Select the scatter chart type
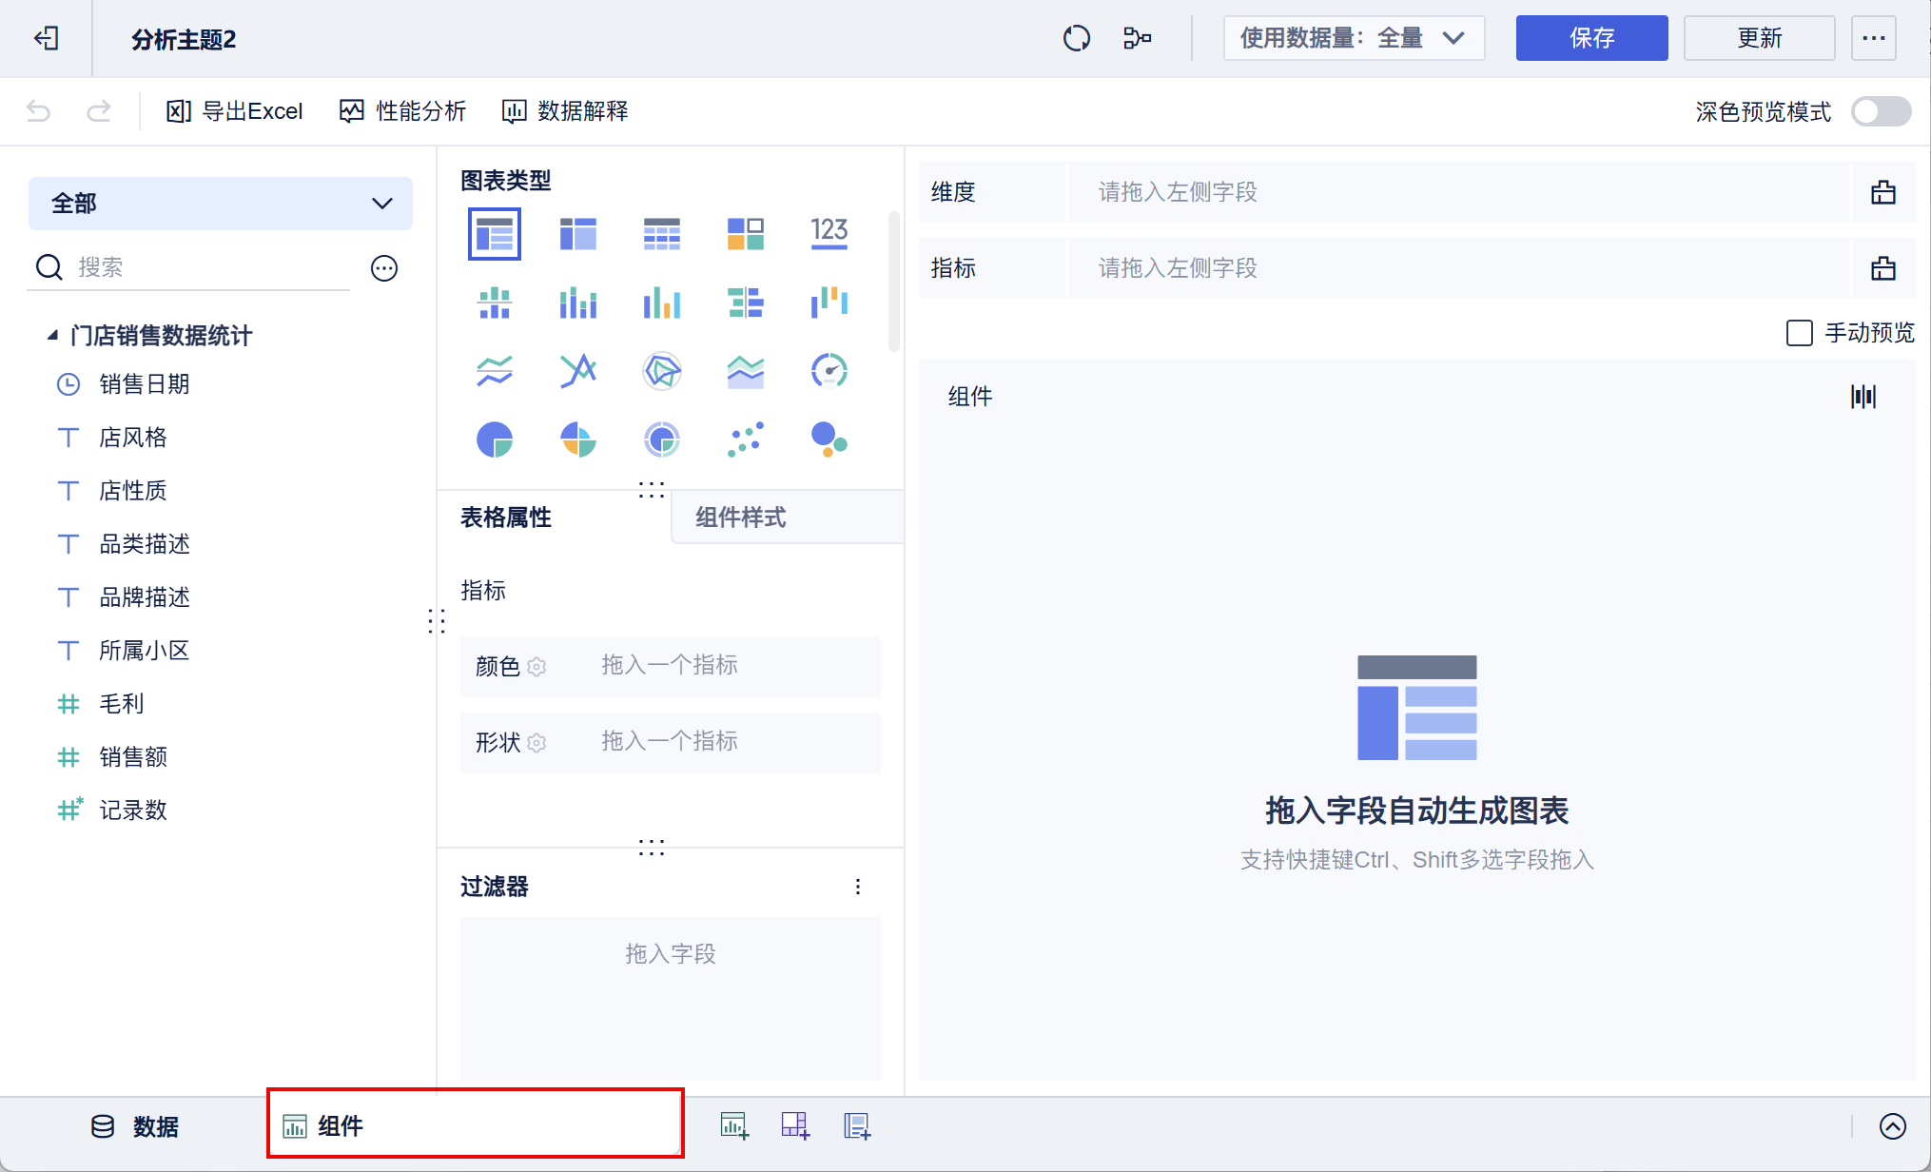The height and width of the screenshot is (1172, 1931). point(745,439)
